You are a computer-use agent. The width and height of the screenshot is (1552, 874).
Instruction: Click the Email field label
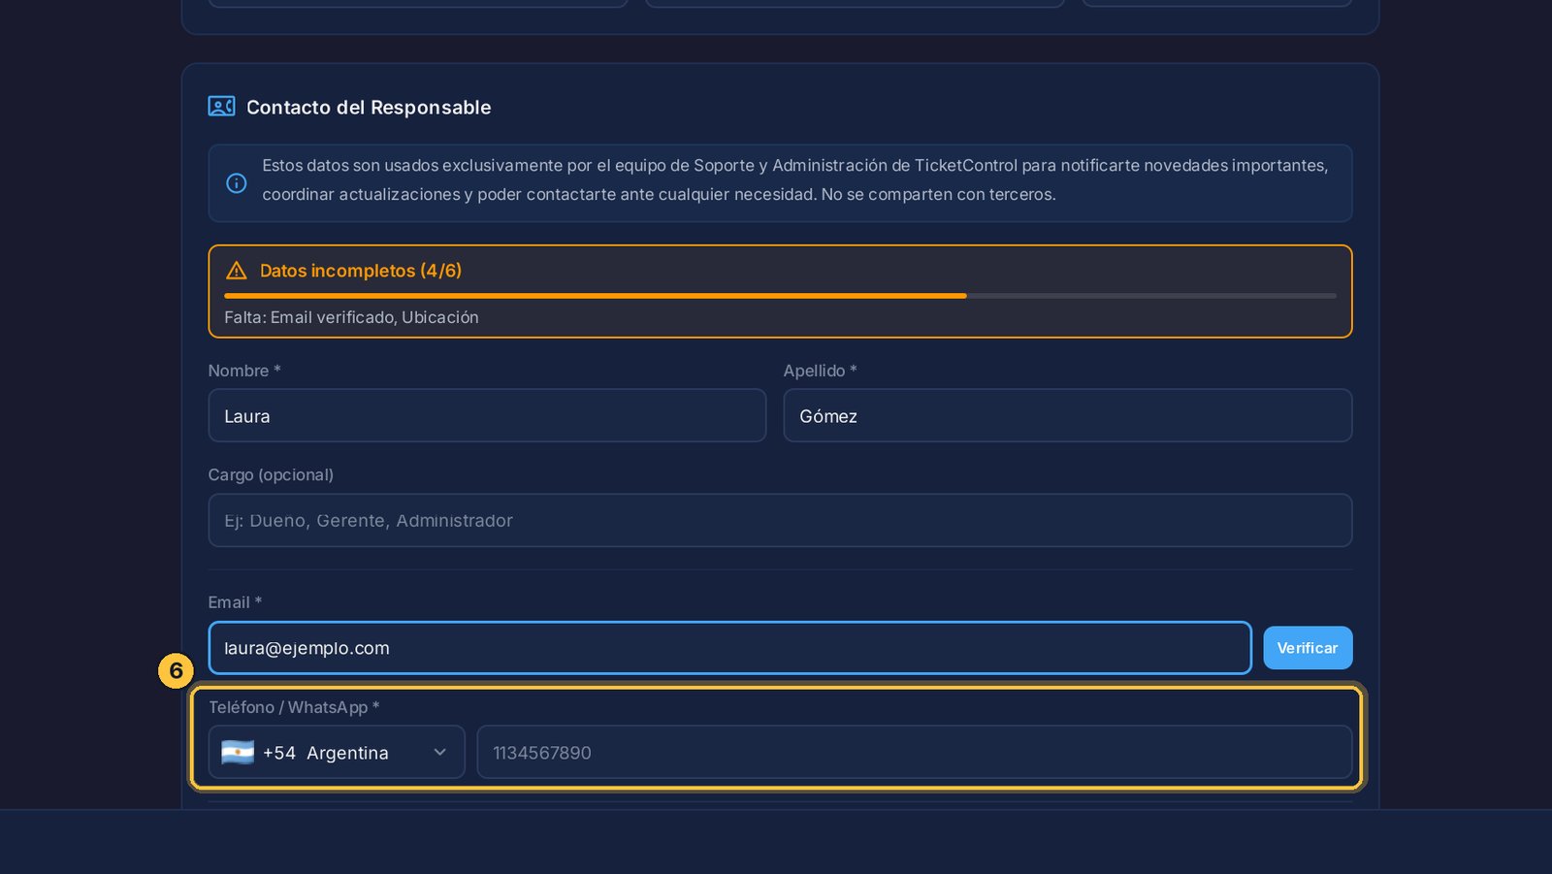(235, 602)
